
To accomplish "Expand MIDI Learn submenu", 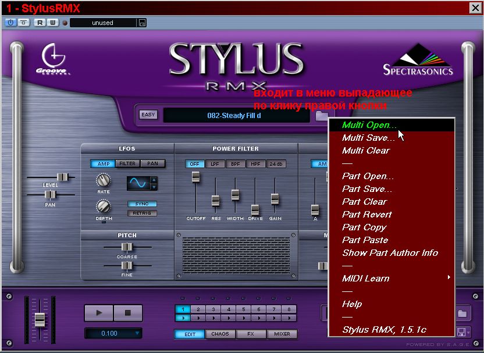I will pyautogui.click(x=392, y=279).
